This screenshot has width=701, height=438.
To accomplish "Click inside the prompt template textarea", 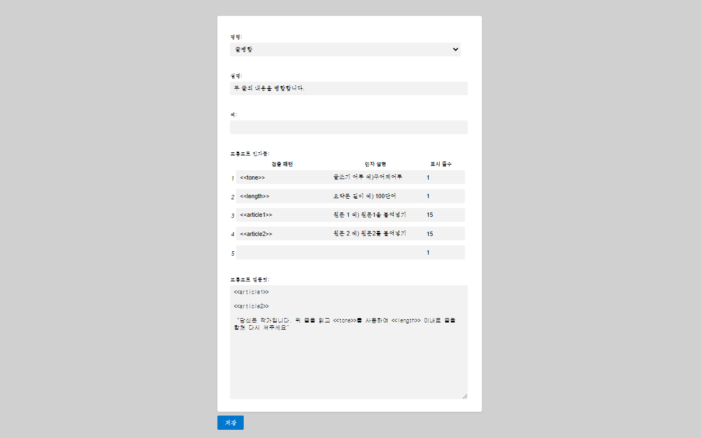I will 349,342.
